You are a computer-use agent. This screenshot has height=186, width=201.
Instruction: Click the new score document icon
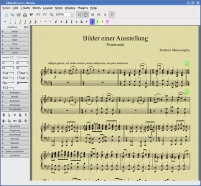[x=6, y=14]
